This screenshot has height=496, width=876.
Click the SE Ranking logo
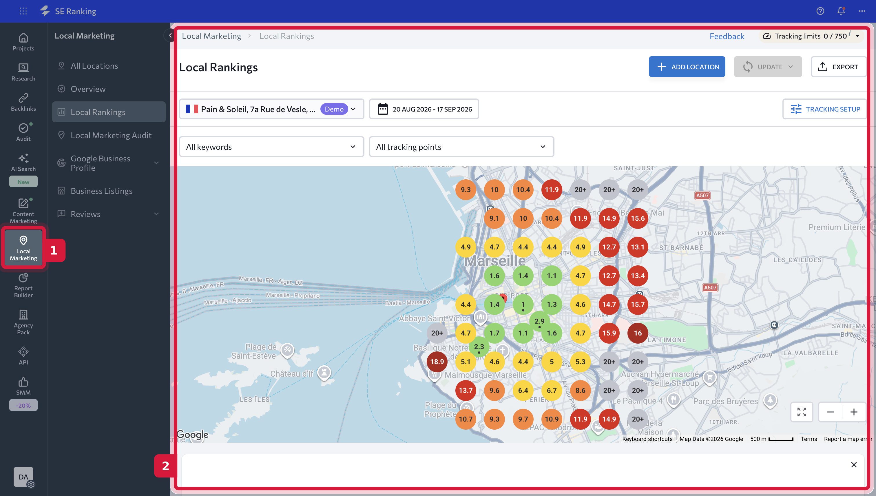(68, 11)
